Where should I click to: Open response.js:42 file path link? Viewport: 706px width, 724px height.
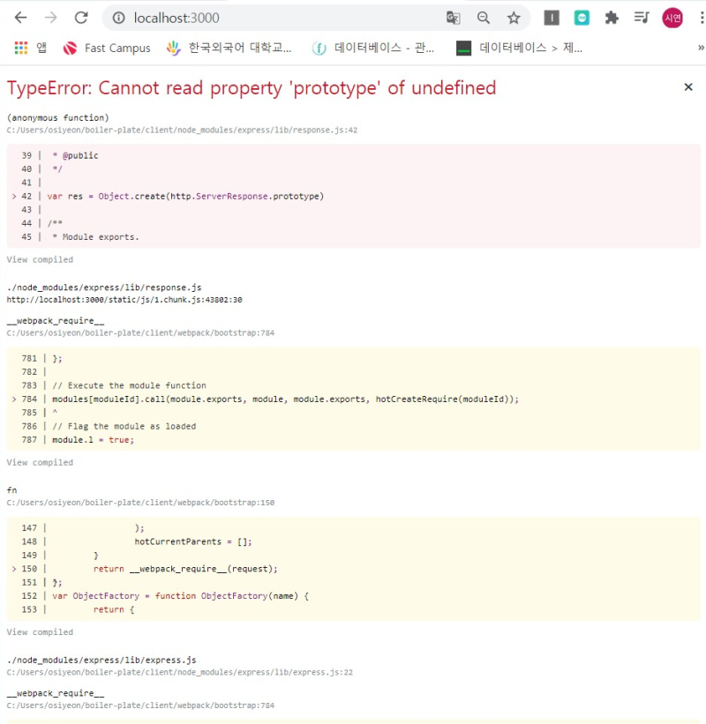[x=182, y=131]
